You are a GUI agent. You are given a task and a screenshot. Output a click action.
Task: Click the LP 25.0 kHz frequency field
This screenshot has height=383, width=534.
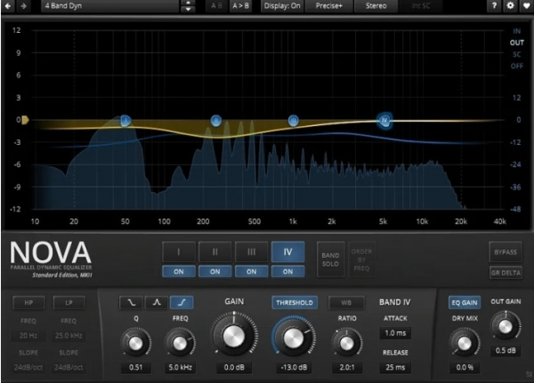tap(69, 336)
